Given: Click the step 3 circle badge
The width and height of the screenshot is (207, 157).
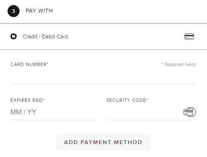Looking at the screenshot, I should pos(13,11).
